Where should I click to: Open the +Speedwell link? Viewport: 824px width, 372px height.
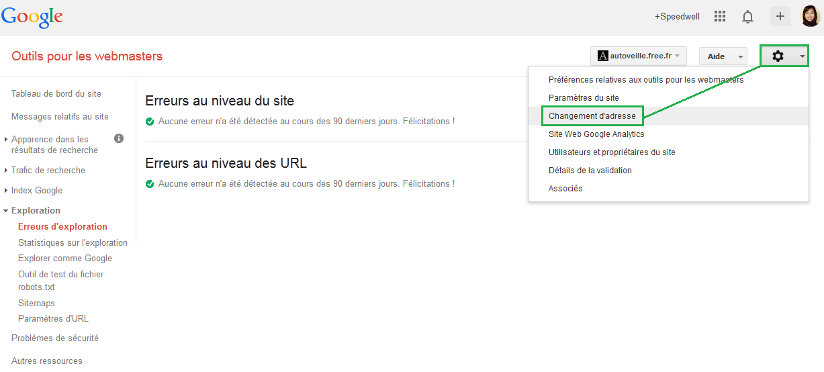(x=677, y=17)
